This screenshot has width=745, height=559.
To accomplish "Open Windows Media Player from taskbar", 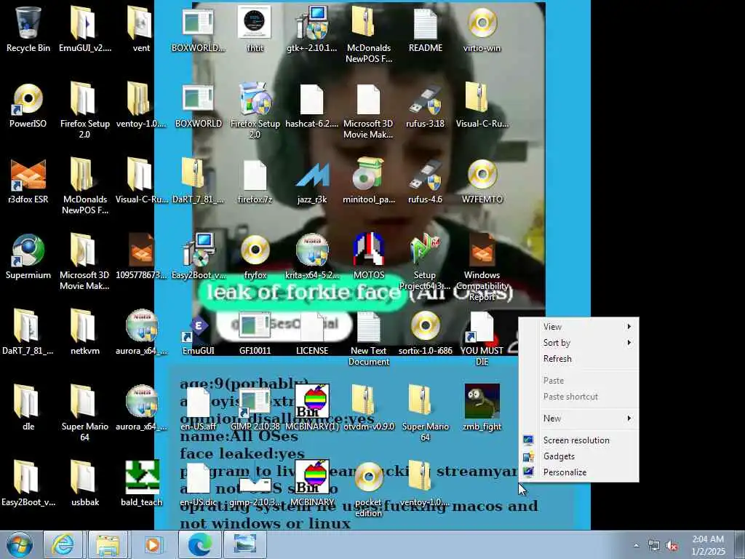I will (x=153, y=544).
